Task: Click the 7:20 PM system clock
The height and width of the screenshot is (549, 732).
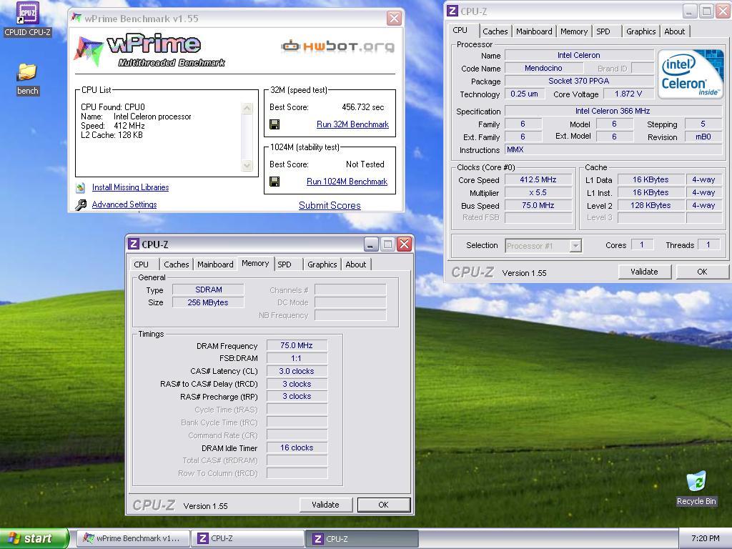Action: (705, 538)
